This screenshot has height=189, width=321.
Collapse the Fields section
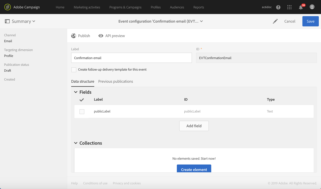click(x=76, y=92)
